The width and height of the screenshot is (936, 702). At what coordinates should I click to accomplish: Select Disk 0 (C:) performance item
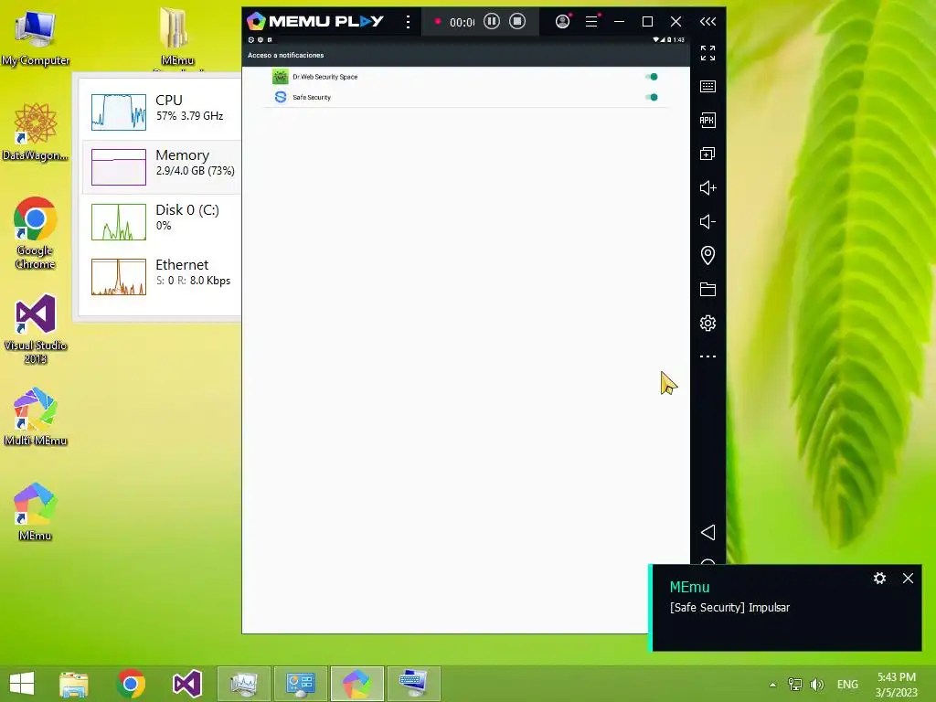coord(162,222)
